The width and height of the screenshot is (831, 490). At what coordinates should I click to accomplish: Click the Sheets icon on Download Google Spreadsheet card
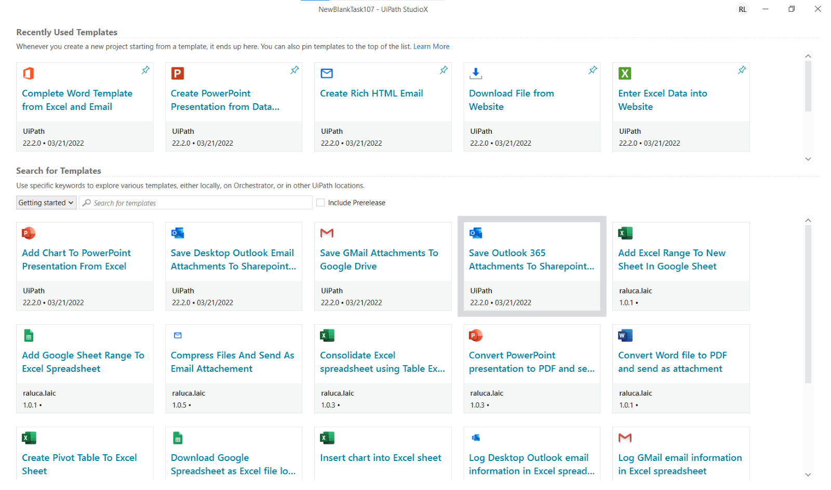tap(178, 438)
